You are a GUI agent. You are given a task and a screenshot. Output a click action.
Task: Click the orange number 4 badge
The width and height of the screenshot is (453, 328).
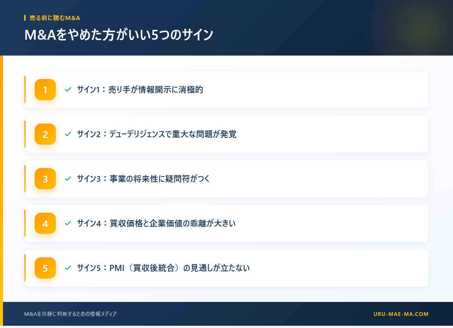(x=45, y=223)
